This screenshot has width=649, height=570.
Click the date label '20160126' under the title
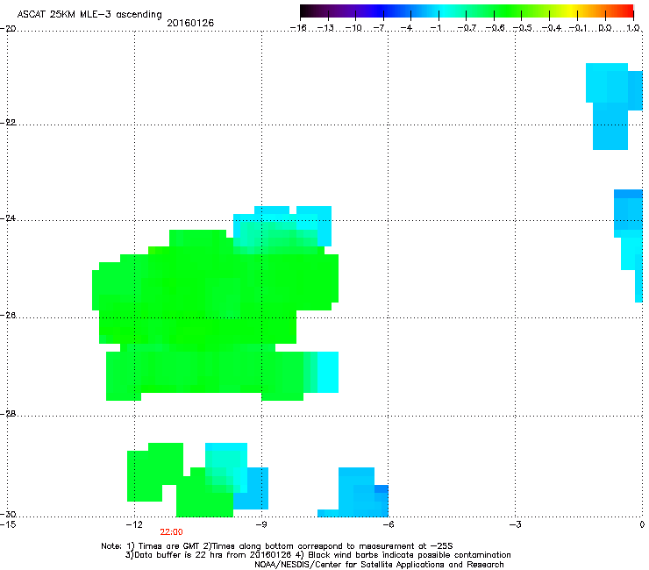pos(190,23)
